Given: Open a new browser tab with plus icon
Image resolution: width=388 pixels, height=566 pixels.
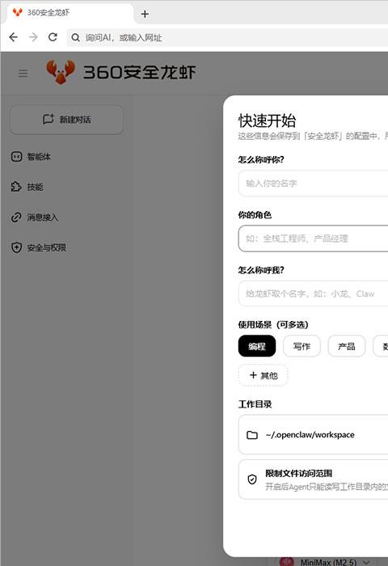Looking at the screenshot, I should (x=145, y=14).
